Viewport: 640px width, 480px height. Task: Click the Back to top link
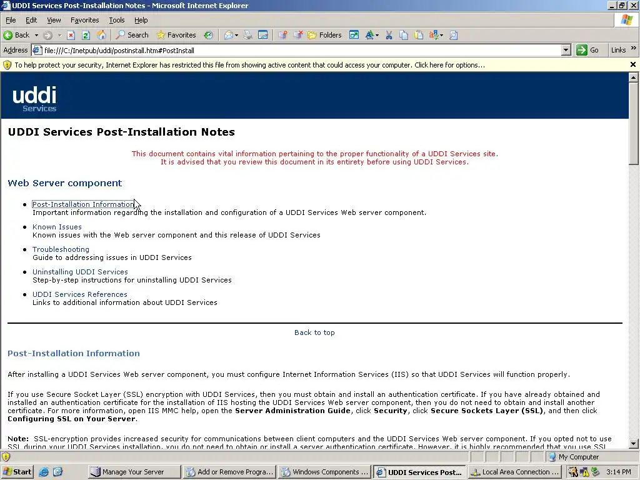[x=314, y=332]
